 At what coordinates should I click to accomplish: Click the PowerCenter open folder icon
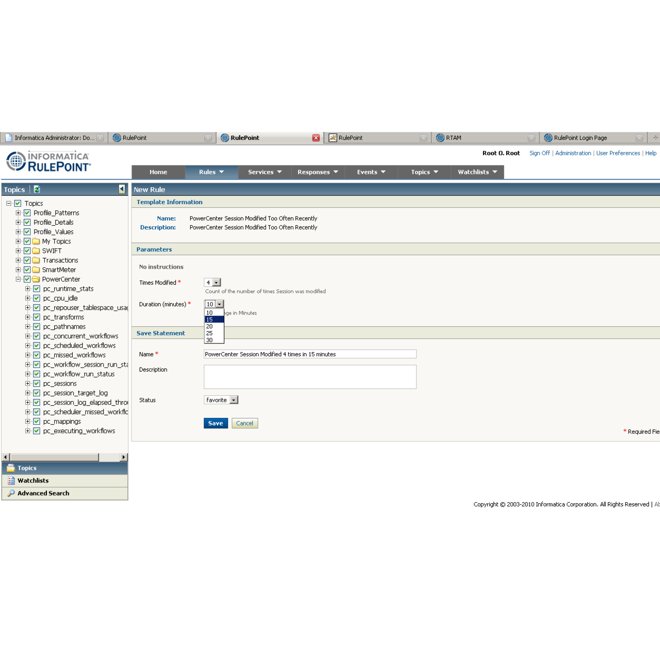tap(36, 279)
